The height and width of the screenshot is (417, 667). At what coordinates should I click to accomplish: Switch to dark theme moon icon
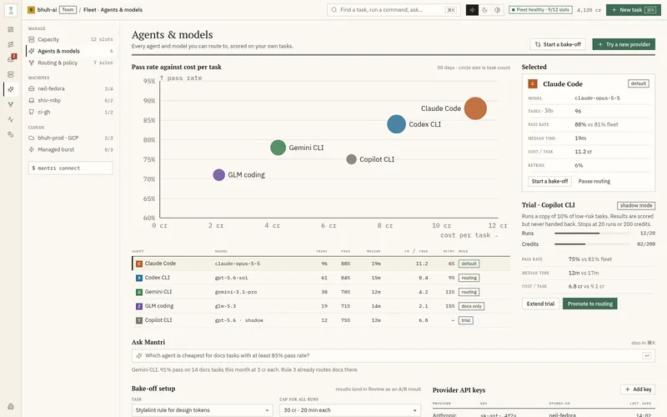click(x=484, y=10)
